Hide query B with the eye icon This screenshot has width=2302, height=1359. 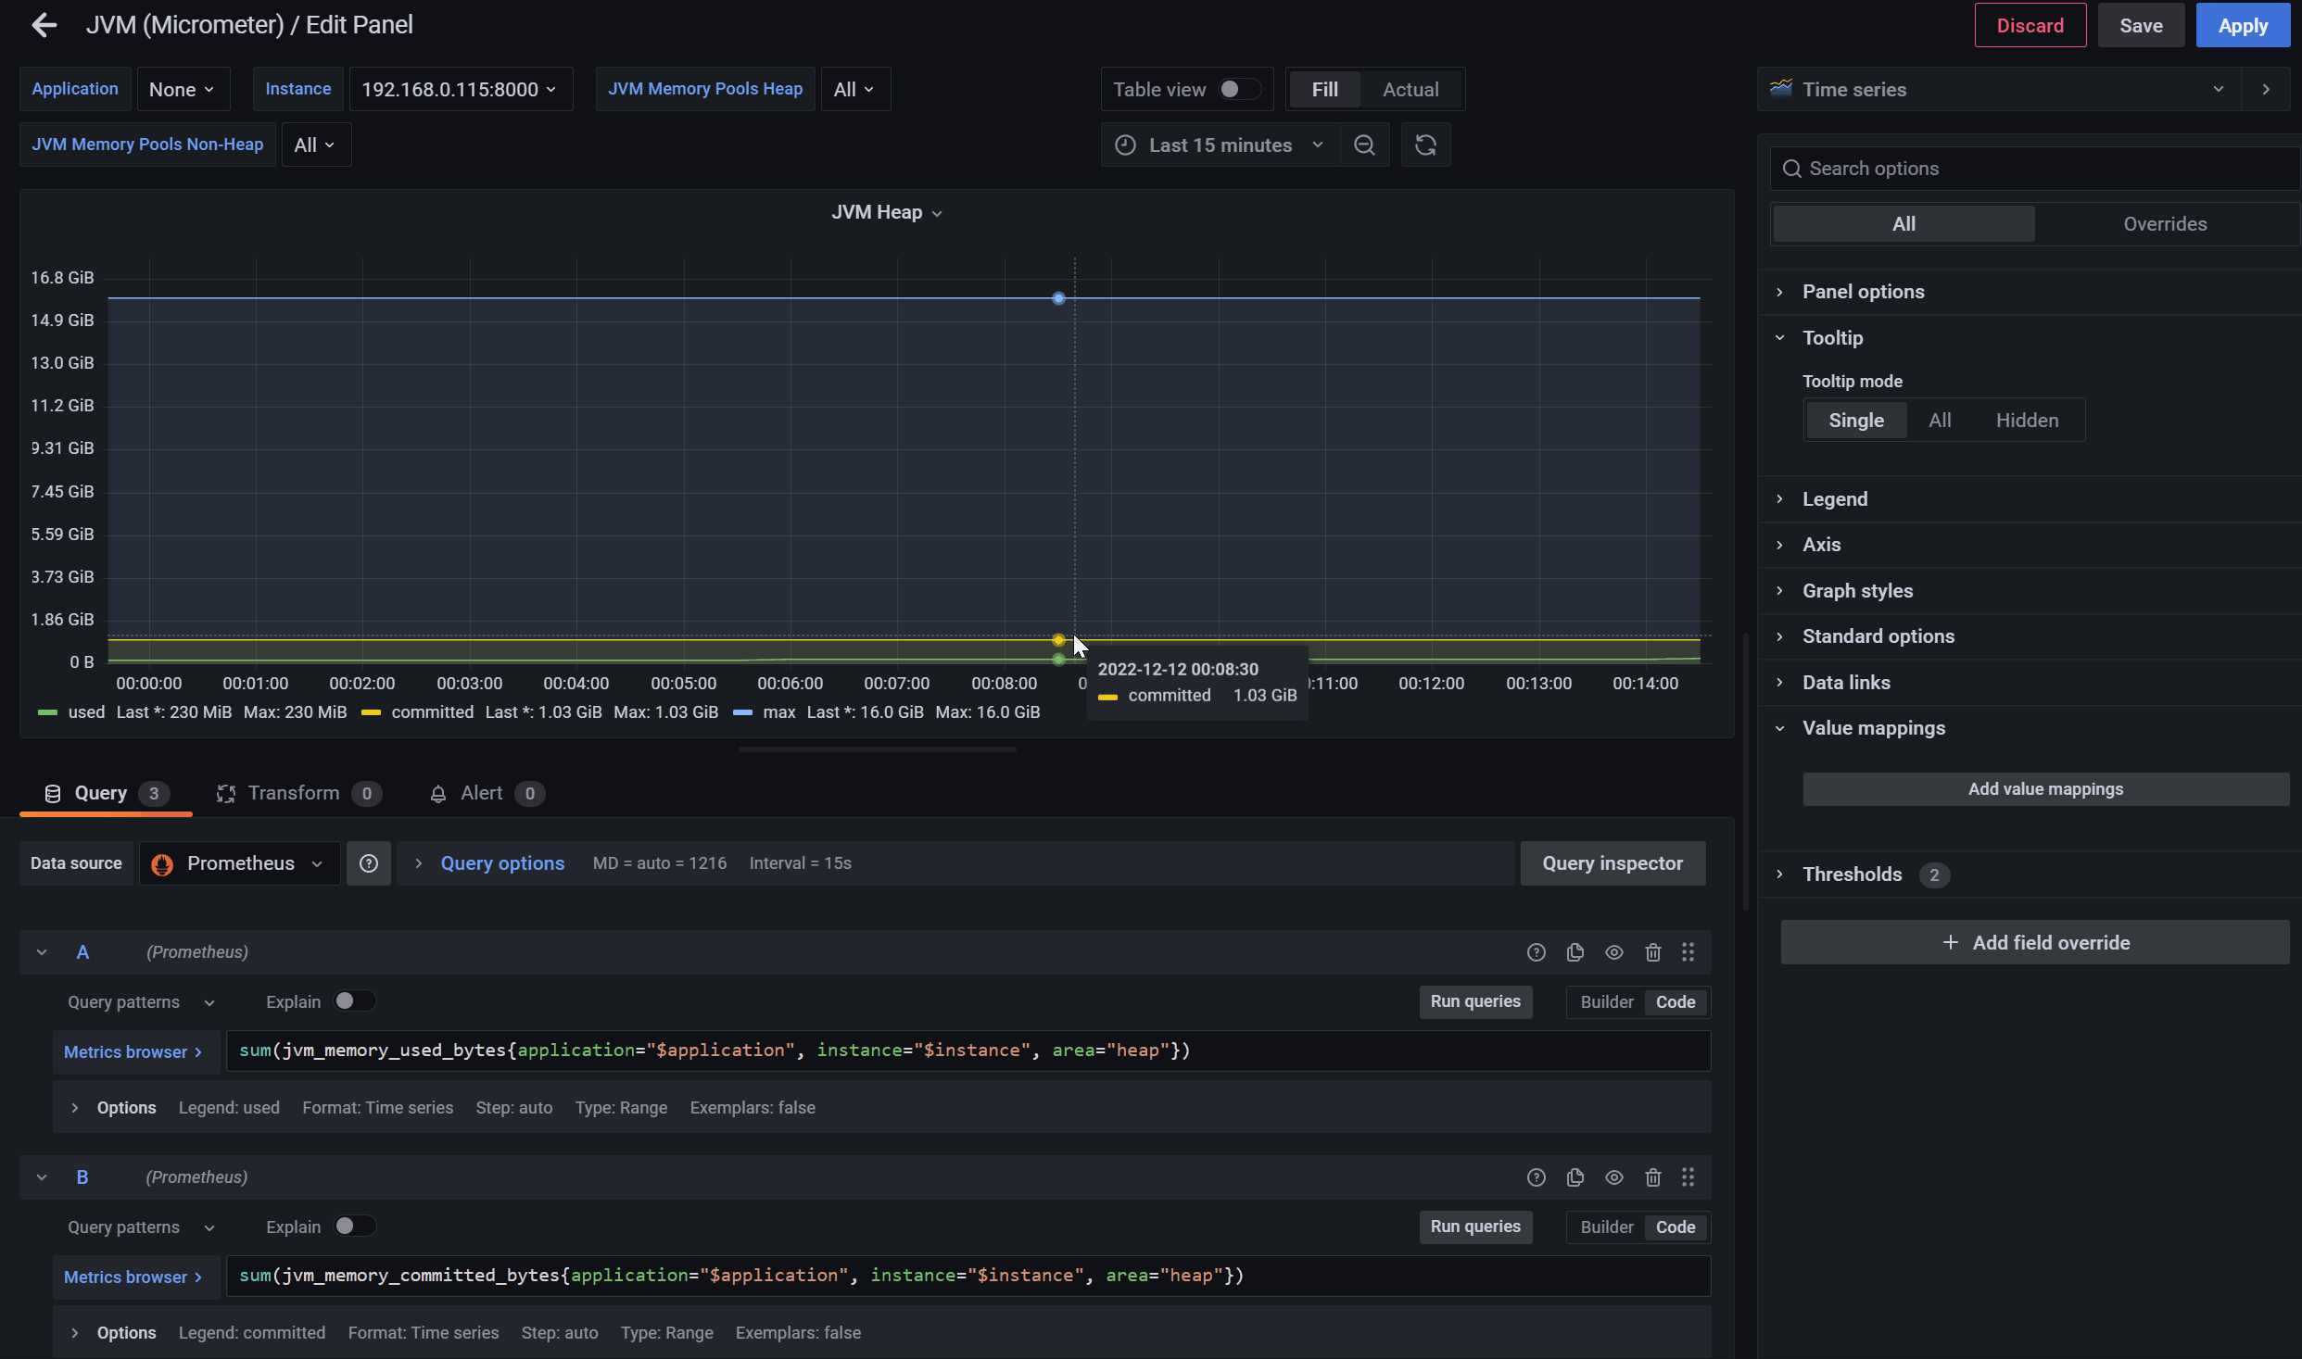[x=1614, y=1177]
